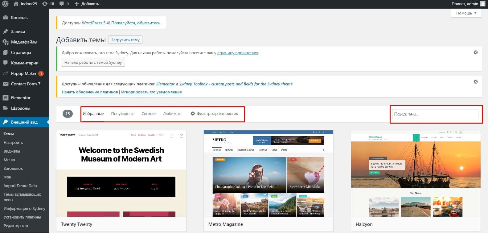
Task: Open Внешний вид in the sidebar
Action: pyautogui.click(x=24, y=122)
